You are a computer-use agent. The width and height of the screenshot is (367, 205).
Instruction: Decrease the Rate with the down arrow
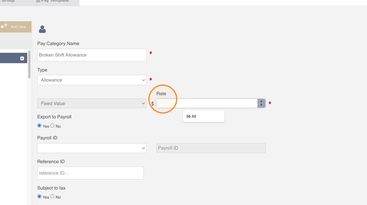[x=261, y=105]
